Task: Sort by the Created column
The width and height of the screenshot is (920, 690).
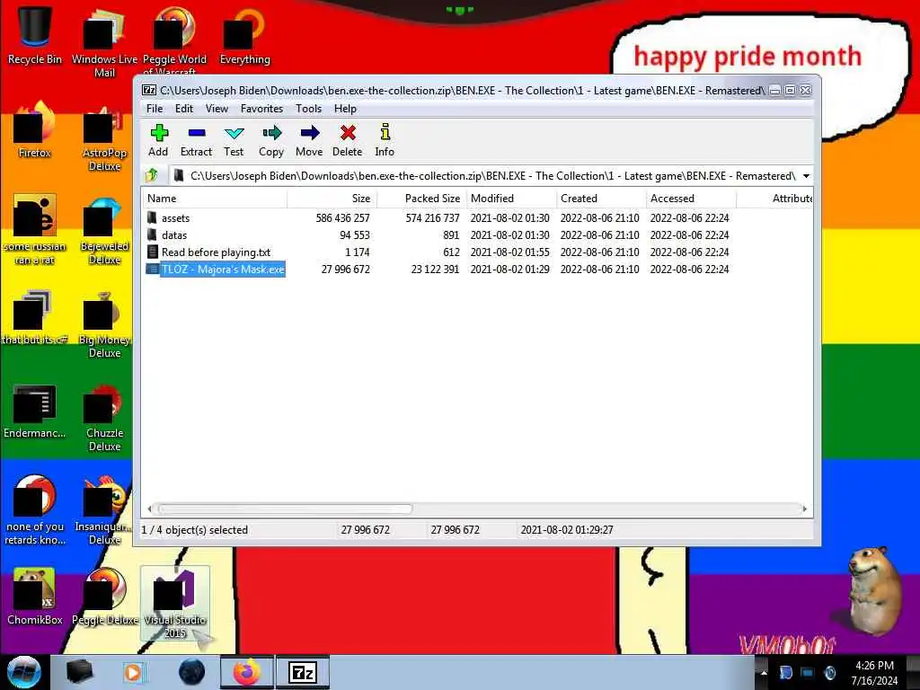Action: tap(601, 199)
